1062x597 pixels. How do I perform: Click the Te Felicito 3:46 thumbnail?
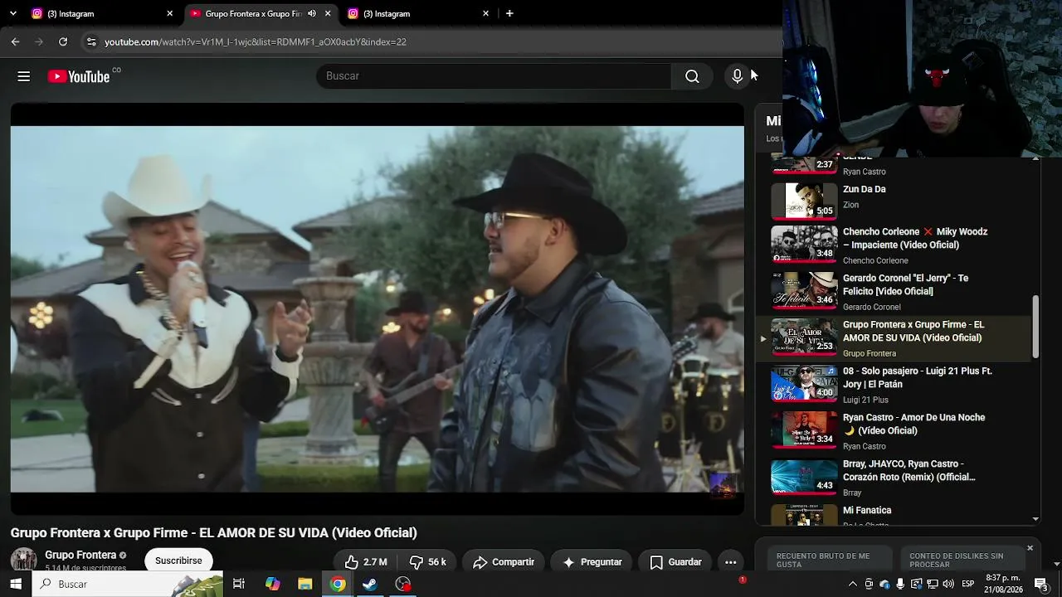pyautogui.click(x=804, y=292)
